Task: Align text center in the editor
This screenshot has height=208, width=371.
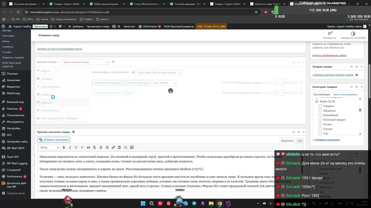Action: point(101,147)
